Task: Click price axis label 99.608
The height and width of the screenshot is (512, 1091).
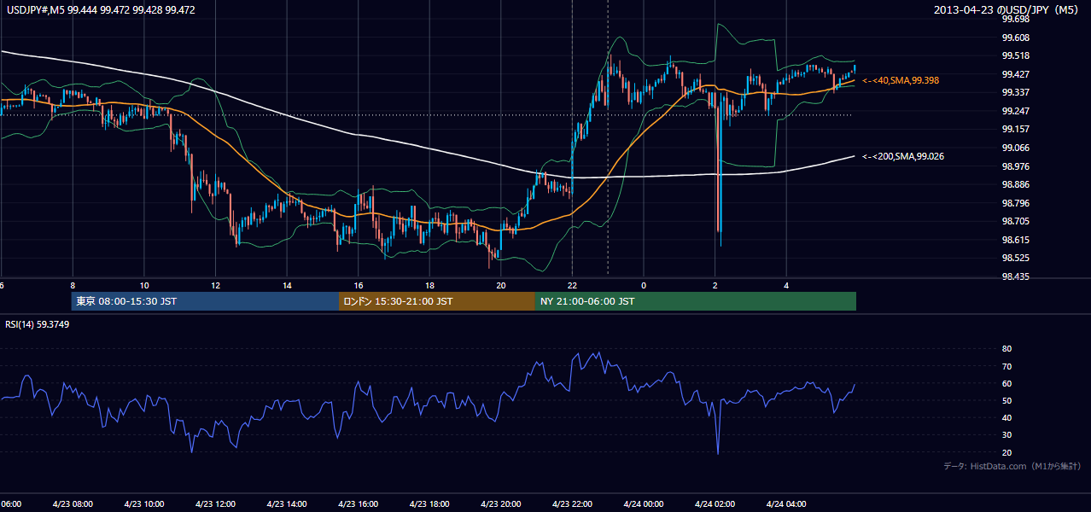Action: point(1015,38)
